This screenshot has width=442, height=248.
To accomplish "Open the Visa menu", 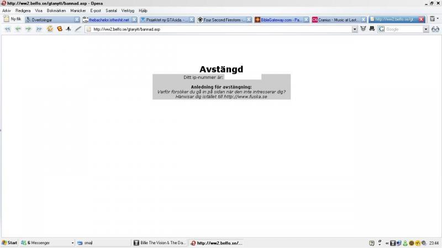I will (39, 10).
